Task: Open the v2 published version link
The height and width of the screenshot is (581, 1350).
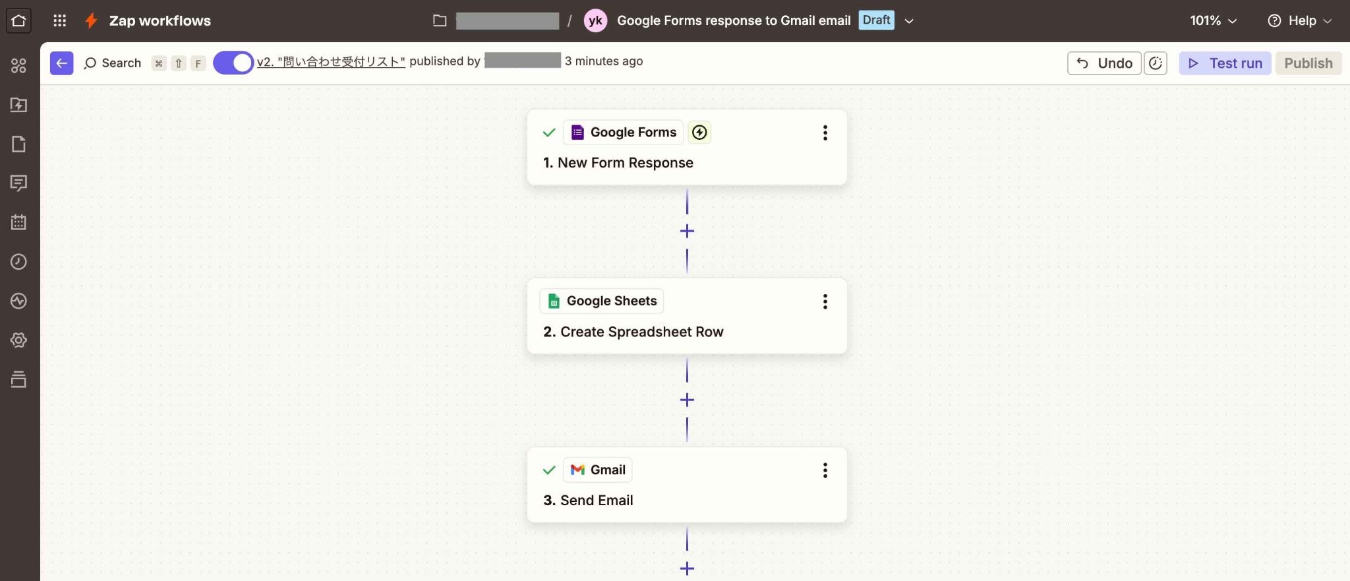Action: 331,61
